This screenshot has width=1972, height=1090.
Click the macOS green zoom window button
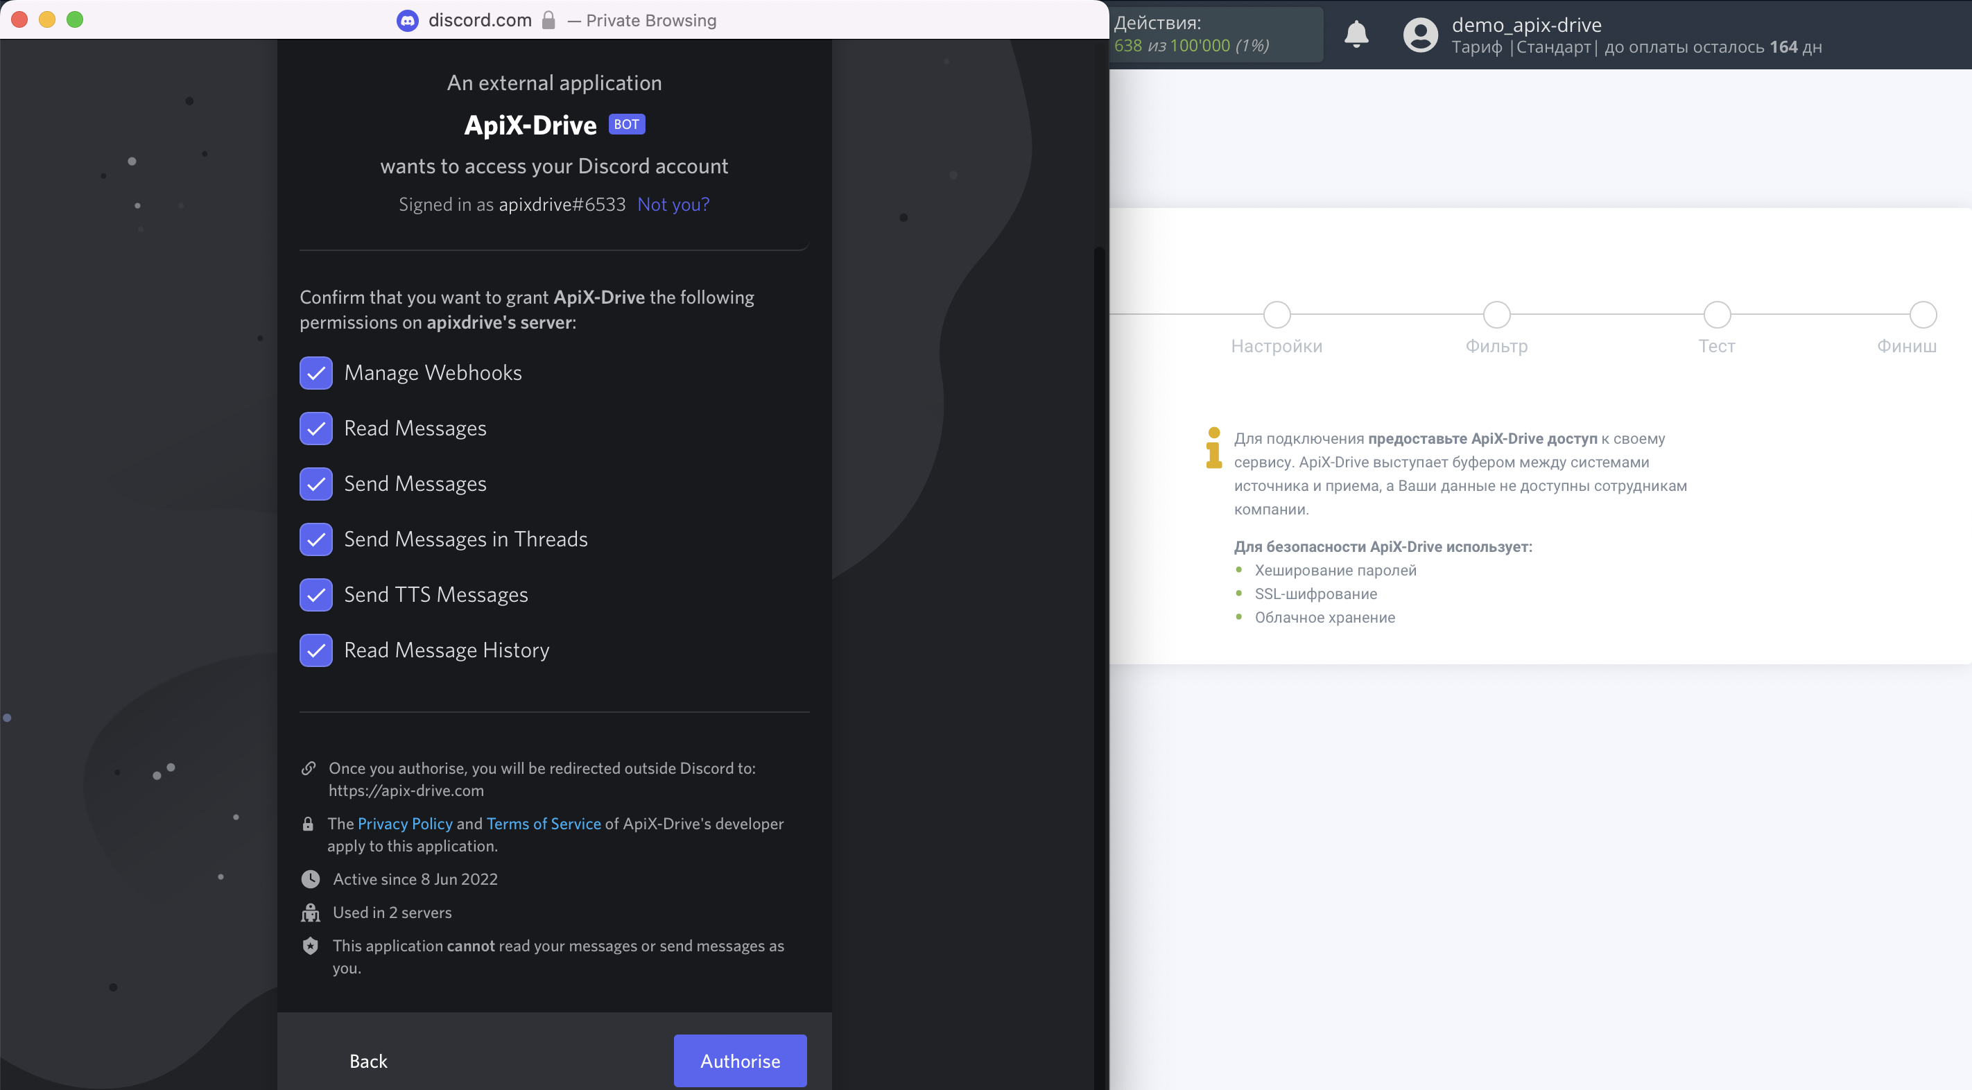click(74, 20)
